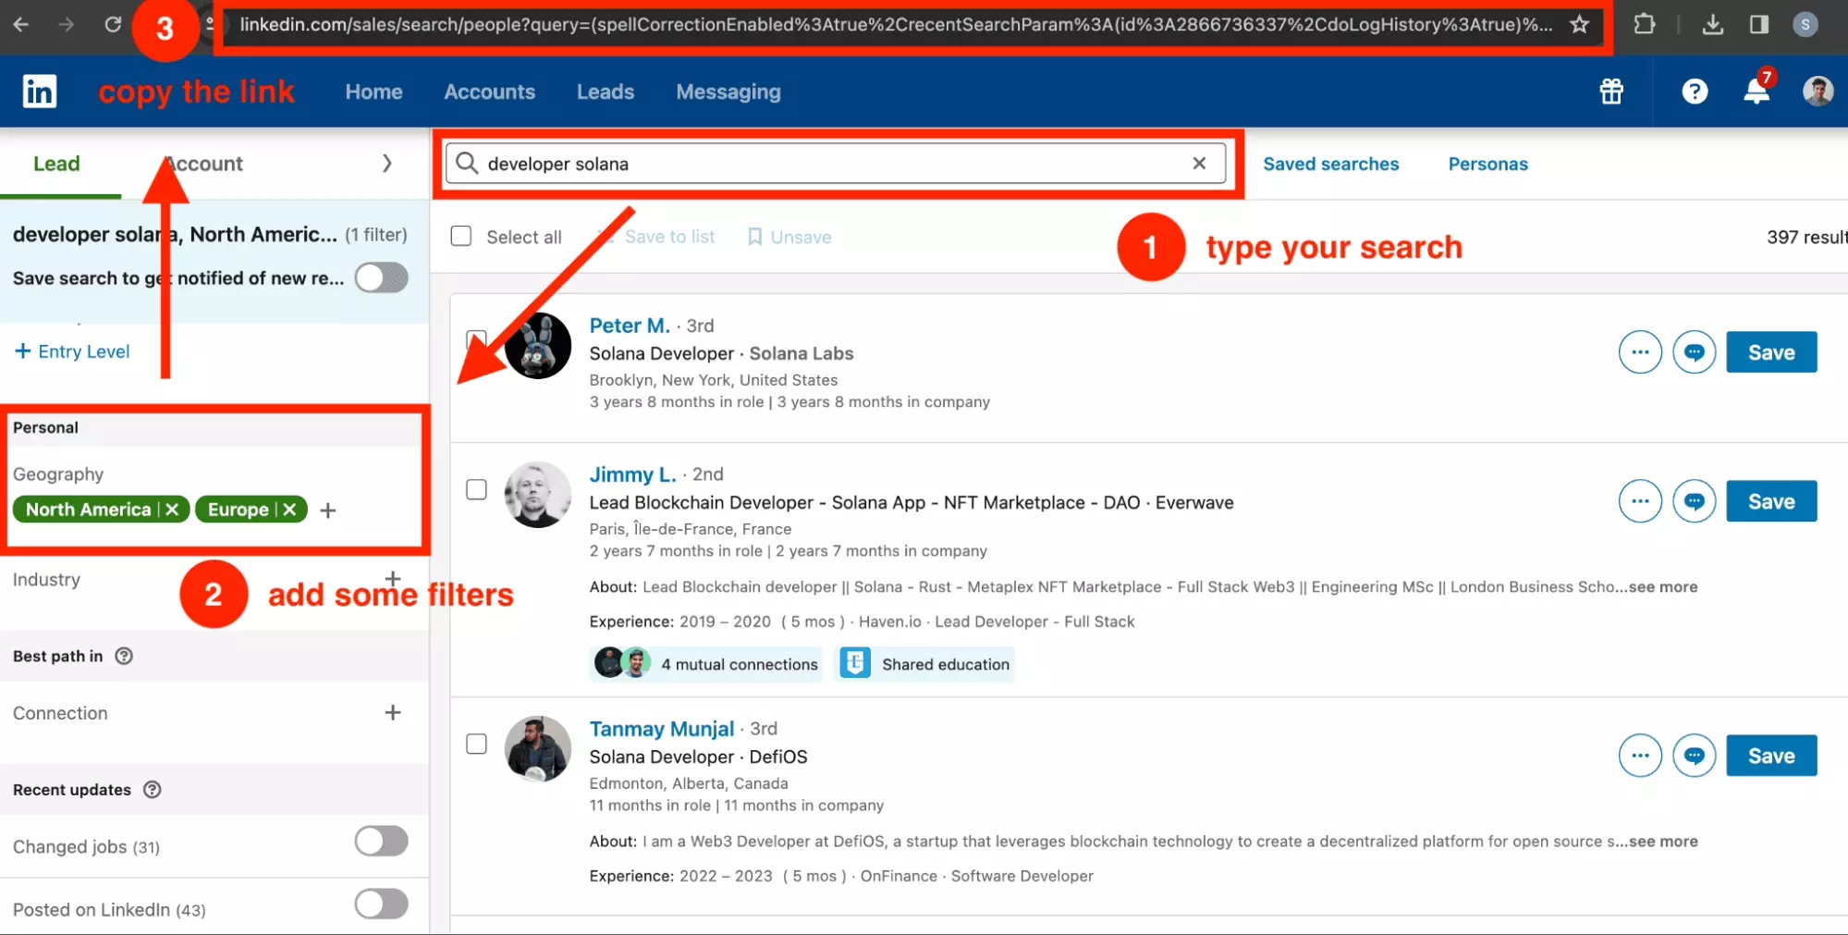The width and height of the screenshot is (1848, 935).
Task: Open the ellipsis menu for Jimmy L.
Action: click(x=1640, y=500)
